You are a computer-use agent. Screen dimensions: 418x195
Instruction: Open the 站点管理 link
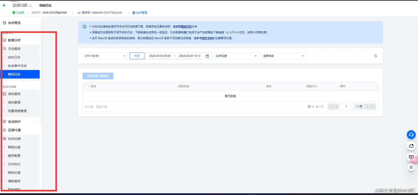coord(142,13)
